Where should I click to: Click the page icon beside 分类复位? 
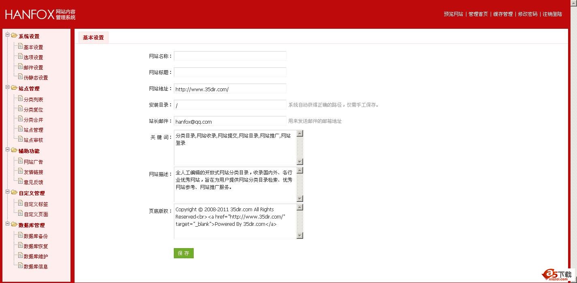coord(20,109)
